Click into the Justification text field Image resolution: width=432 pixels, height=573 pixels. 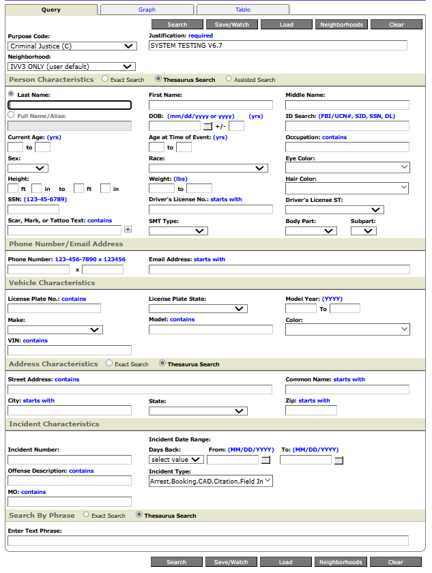point(278,46)
